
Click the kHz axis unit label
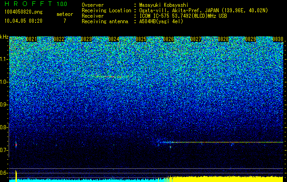pyautogui.click(x=4, y=37)
